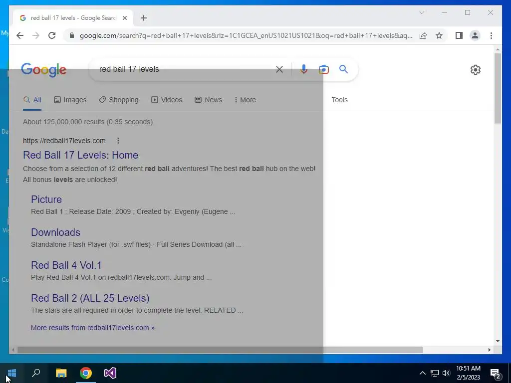Open File Explorer from the taskbar

click(x=61, y=373)
